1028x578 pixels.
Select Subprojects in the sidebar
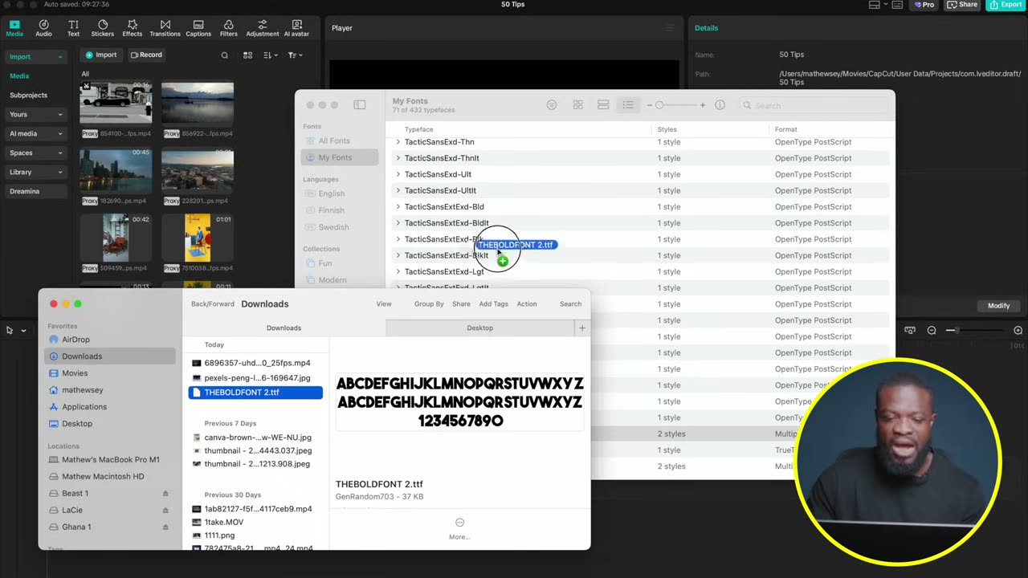[x=28, y=95]
